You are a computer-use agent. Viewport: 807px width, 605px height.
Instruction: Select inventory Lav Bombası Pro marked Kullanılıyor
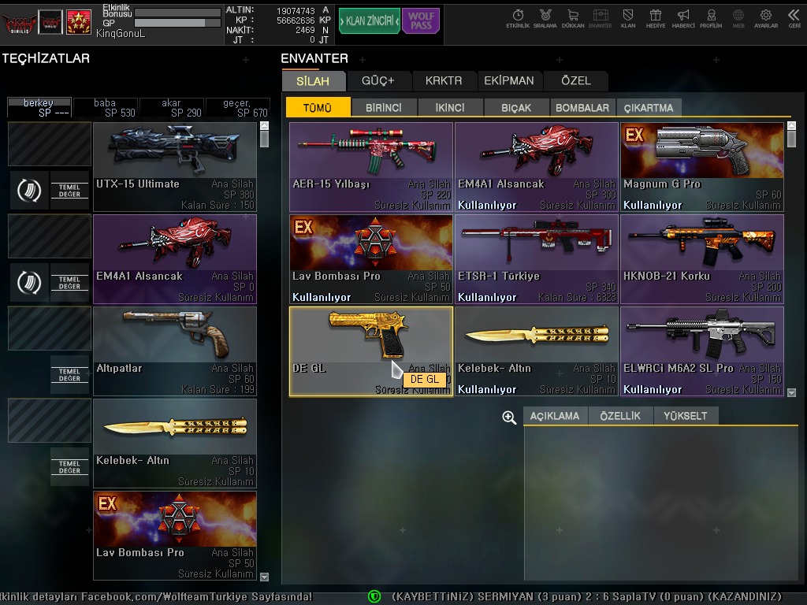[x=371, y=259]
